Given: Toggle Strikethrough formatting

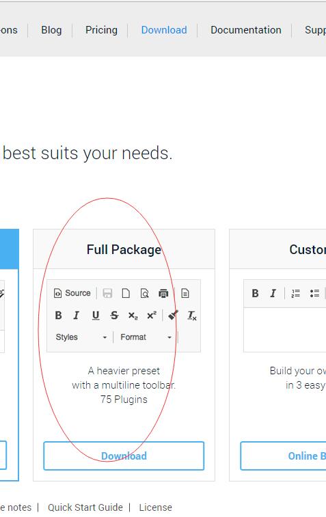Looking at the screenshot, I should click(114, 316).
